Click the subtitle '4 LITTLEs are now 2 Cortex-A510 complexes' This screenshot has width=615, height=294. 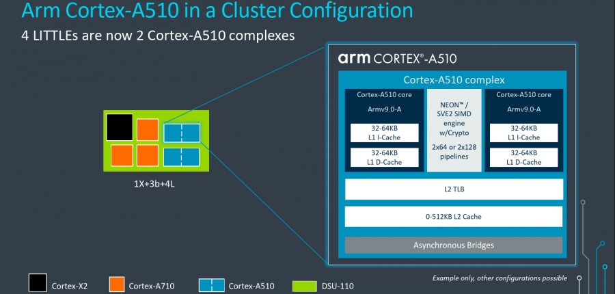[x=158, y=36]
